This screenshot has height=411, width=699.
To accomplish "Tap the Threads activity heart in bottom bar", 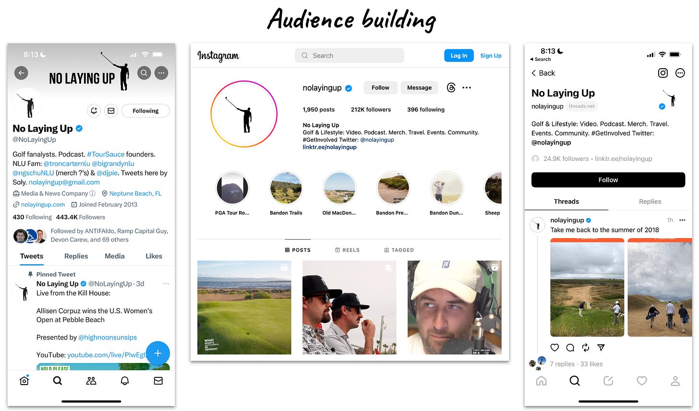I will tap(642, 381).
